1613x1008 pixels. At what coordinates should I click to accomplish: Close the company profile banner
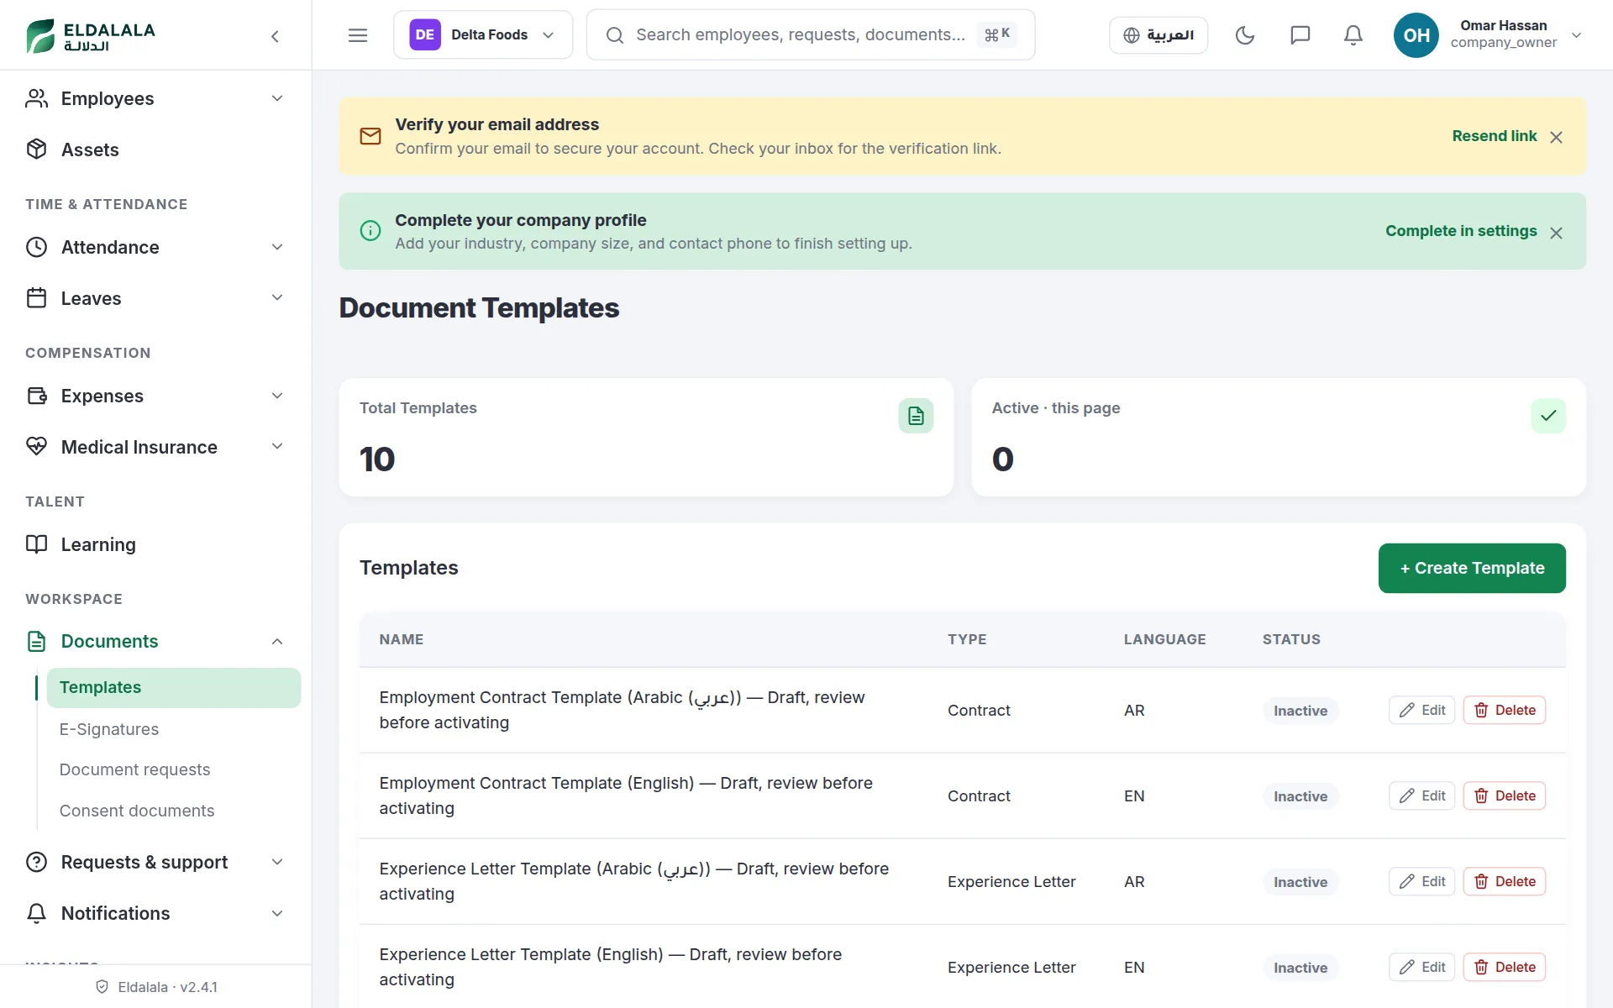pyautogui.click(x=1556, y=233)
